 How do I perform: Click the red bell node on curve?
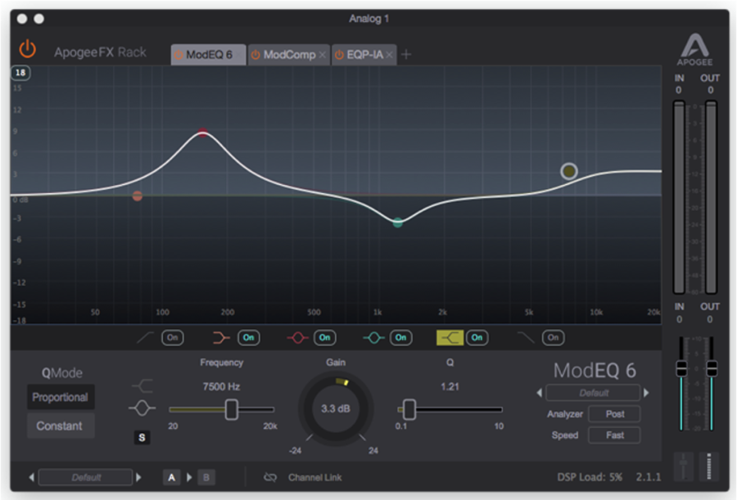point(202,133)
